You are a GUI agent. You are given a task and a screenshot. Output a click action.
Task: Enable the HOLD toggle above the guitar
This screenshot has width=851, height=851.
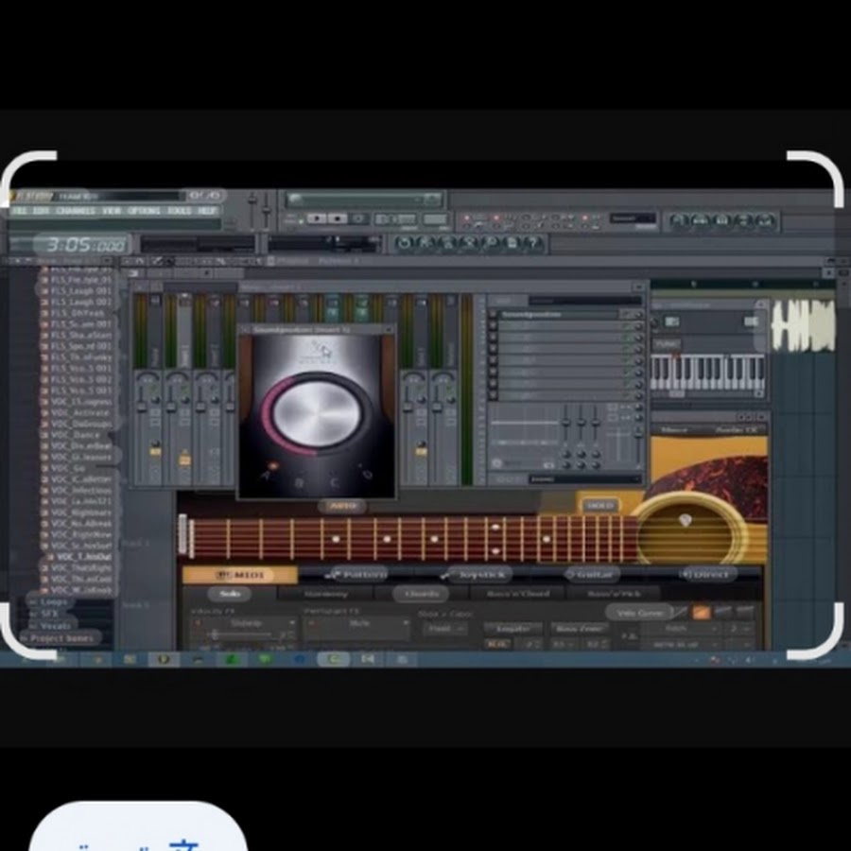click(599, 506)
